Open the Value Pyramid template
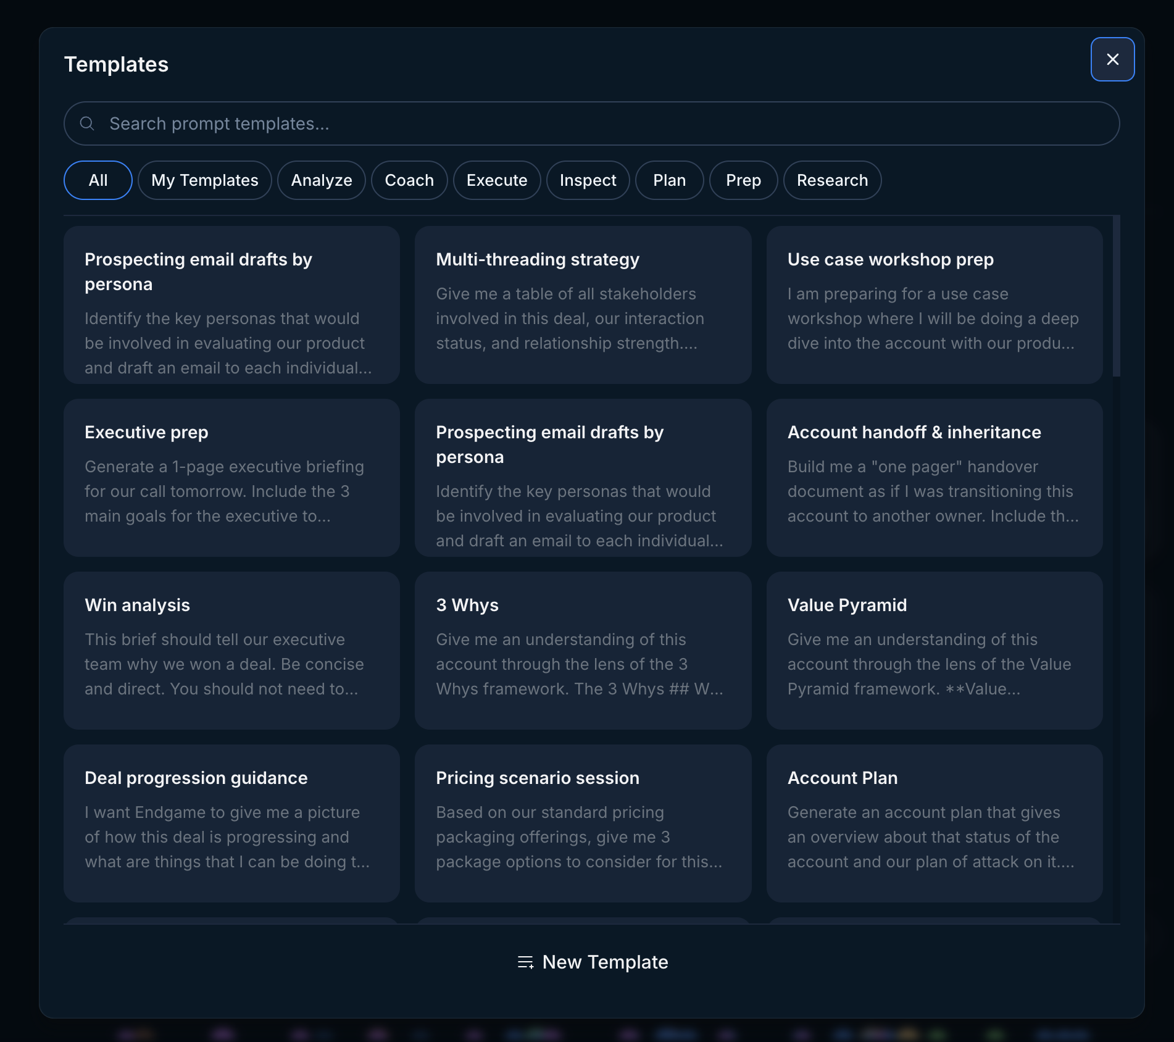This screenshot has height=1042, width=1174. 935,651
